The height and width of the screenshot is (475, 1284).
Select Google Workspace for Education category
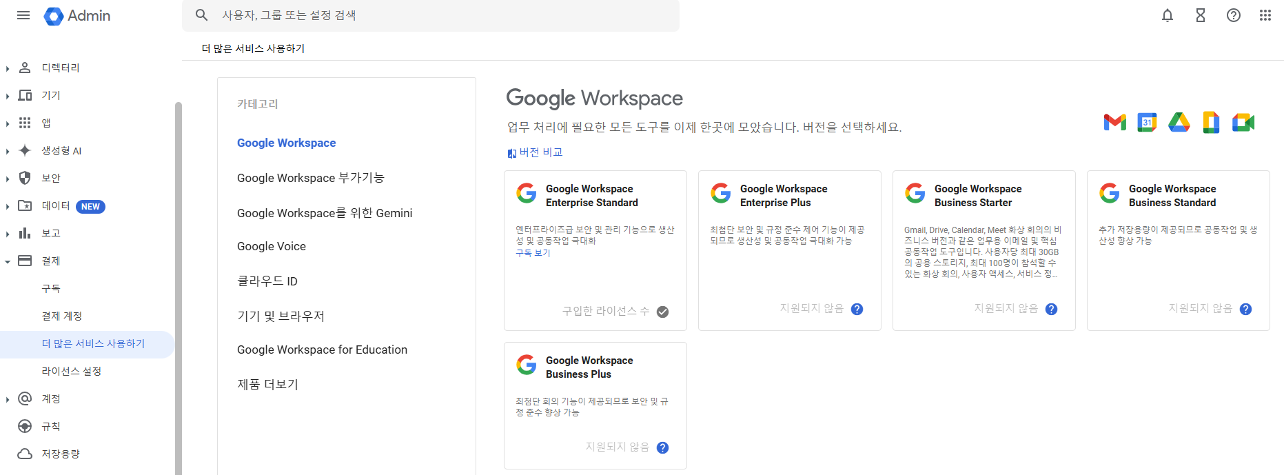click(322, 350)
